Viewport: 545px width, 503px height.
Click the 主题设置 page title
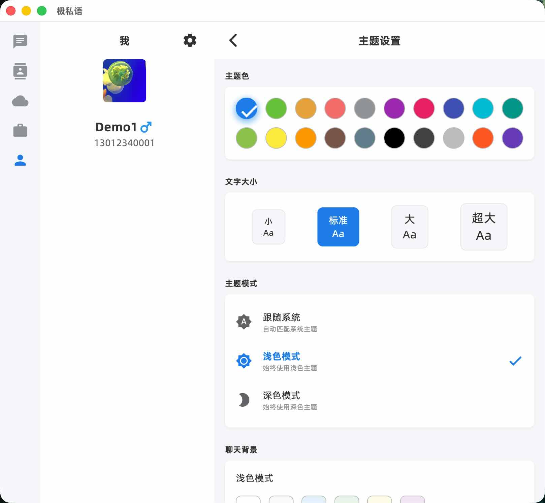(x=379, y=41)
